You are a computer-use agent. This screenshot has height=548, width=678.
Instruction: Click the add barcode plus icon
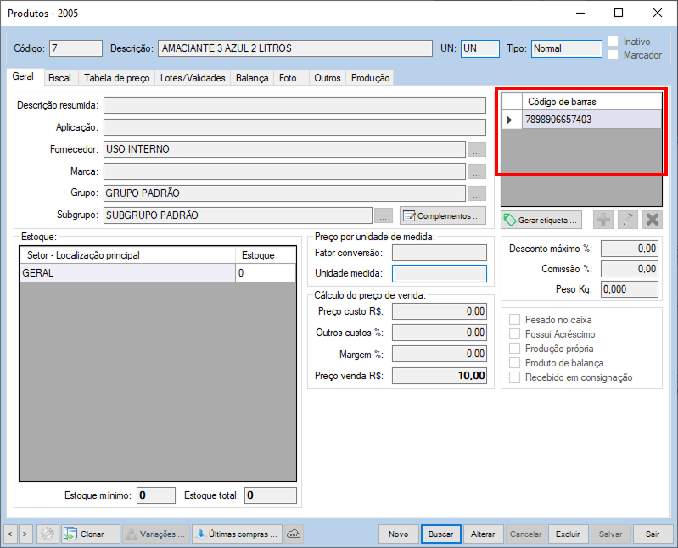pyautogui.click(x=603, y=220)
